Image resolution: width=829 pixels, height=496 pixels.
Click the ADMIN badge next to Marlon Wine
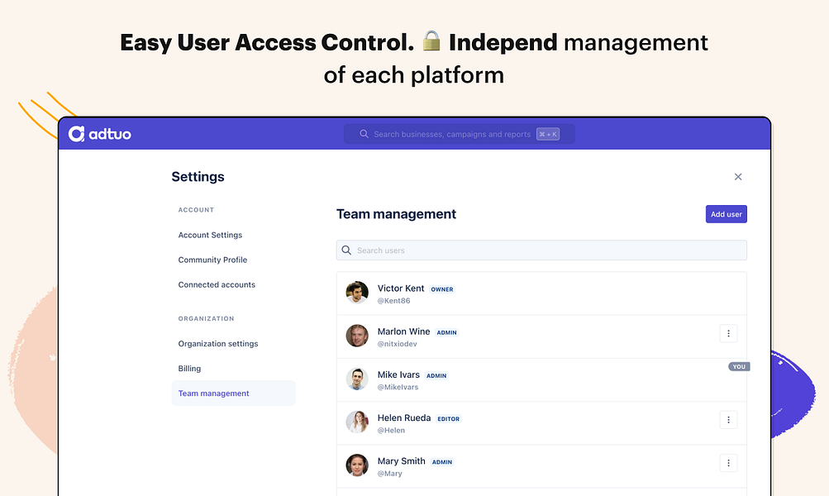pyautogui.click(x=447, y=332)
